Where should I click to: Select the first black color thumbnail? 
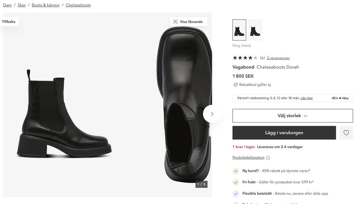239,30
